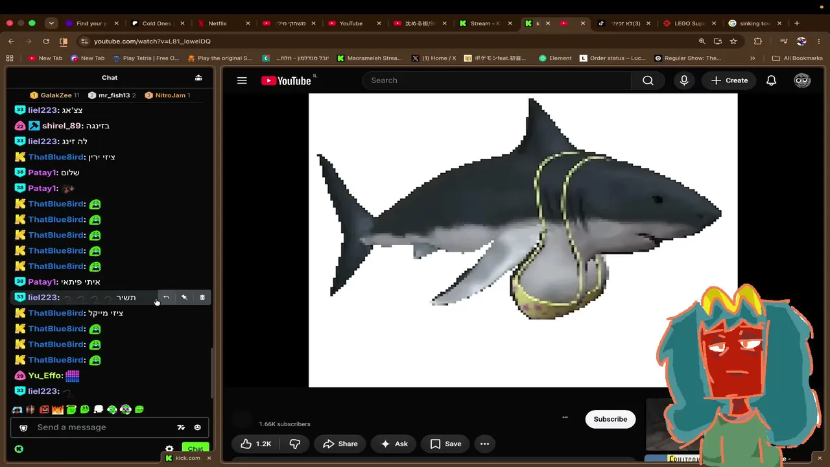Click the video channel options ellipsis
Viewport: 830px width, 467px height.
[565, 417]
